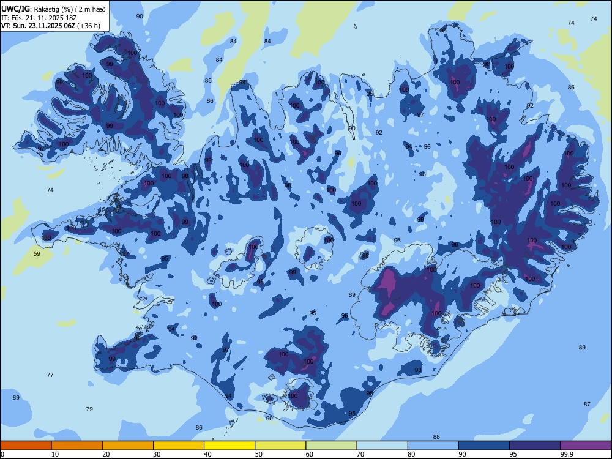Click the 70–80 pale blue legend swatch
612x459 pixels.
point(382,446)
